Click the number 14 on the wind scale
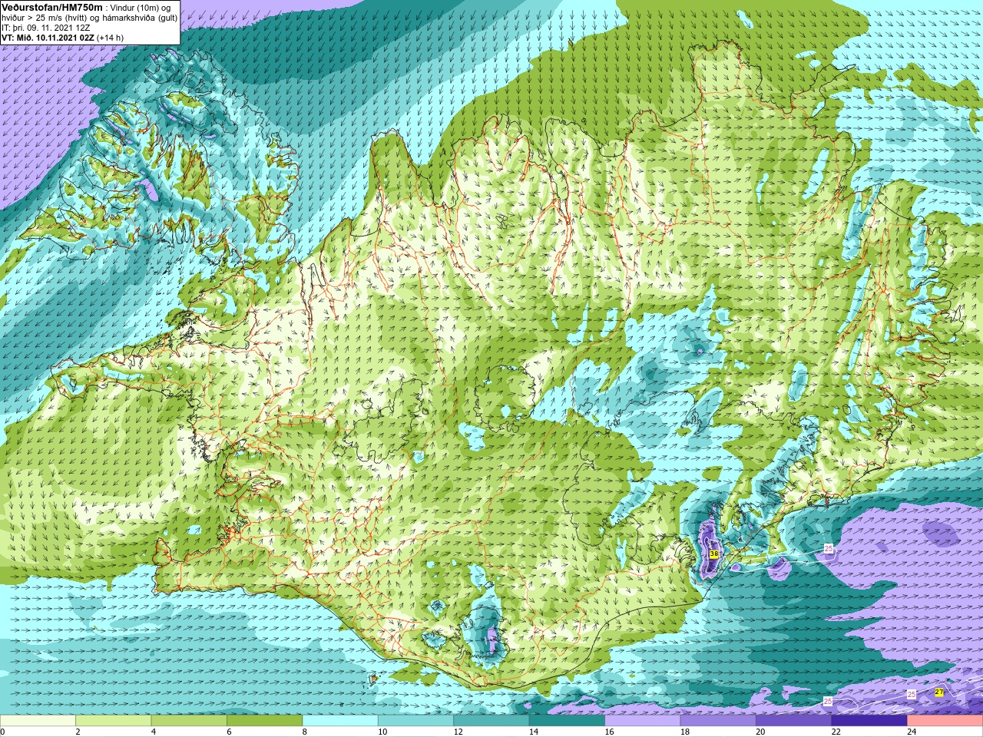This screenshot has height=737, width=983. point(534,732)
